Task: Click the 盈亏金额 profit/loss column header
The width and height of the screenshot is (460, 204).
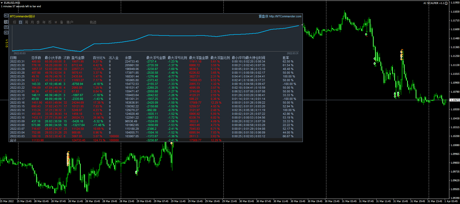Action: [x=78, y=58]
